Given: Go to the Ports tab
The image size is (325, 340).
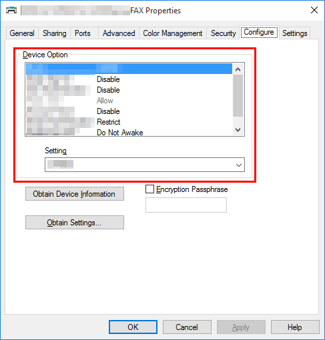Looking at the screenshot, I should [83, 33].
